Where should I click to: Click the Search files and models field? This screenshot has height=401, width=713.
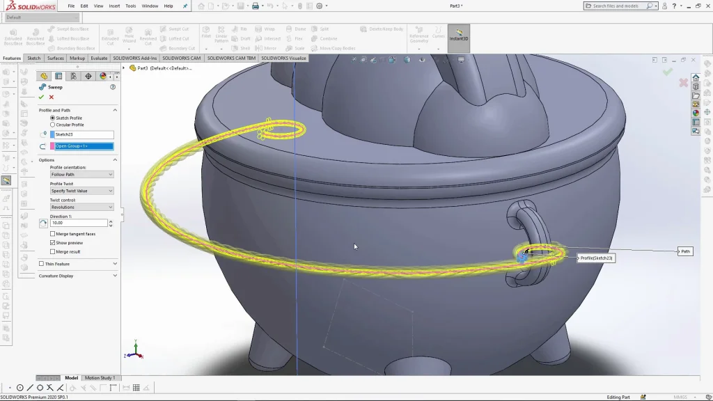pos(618,6)
